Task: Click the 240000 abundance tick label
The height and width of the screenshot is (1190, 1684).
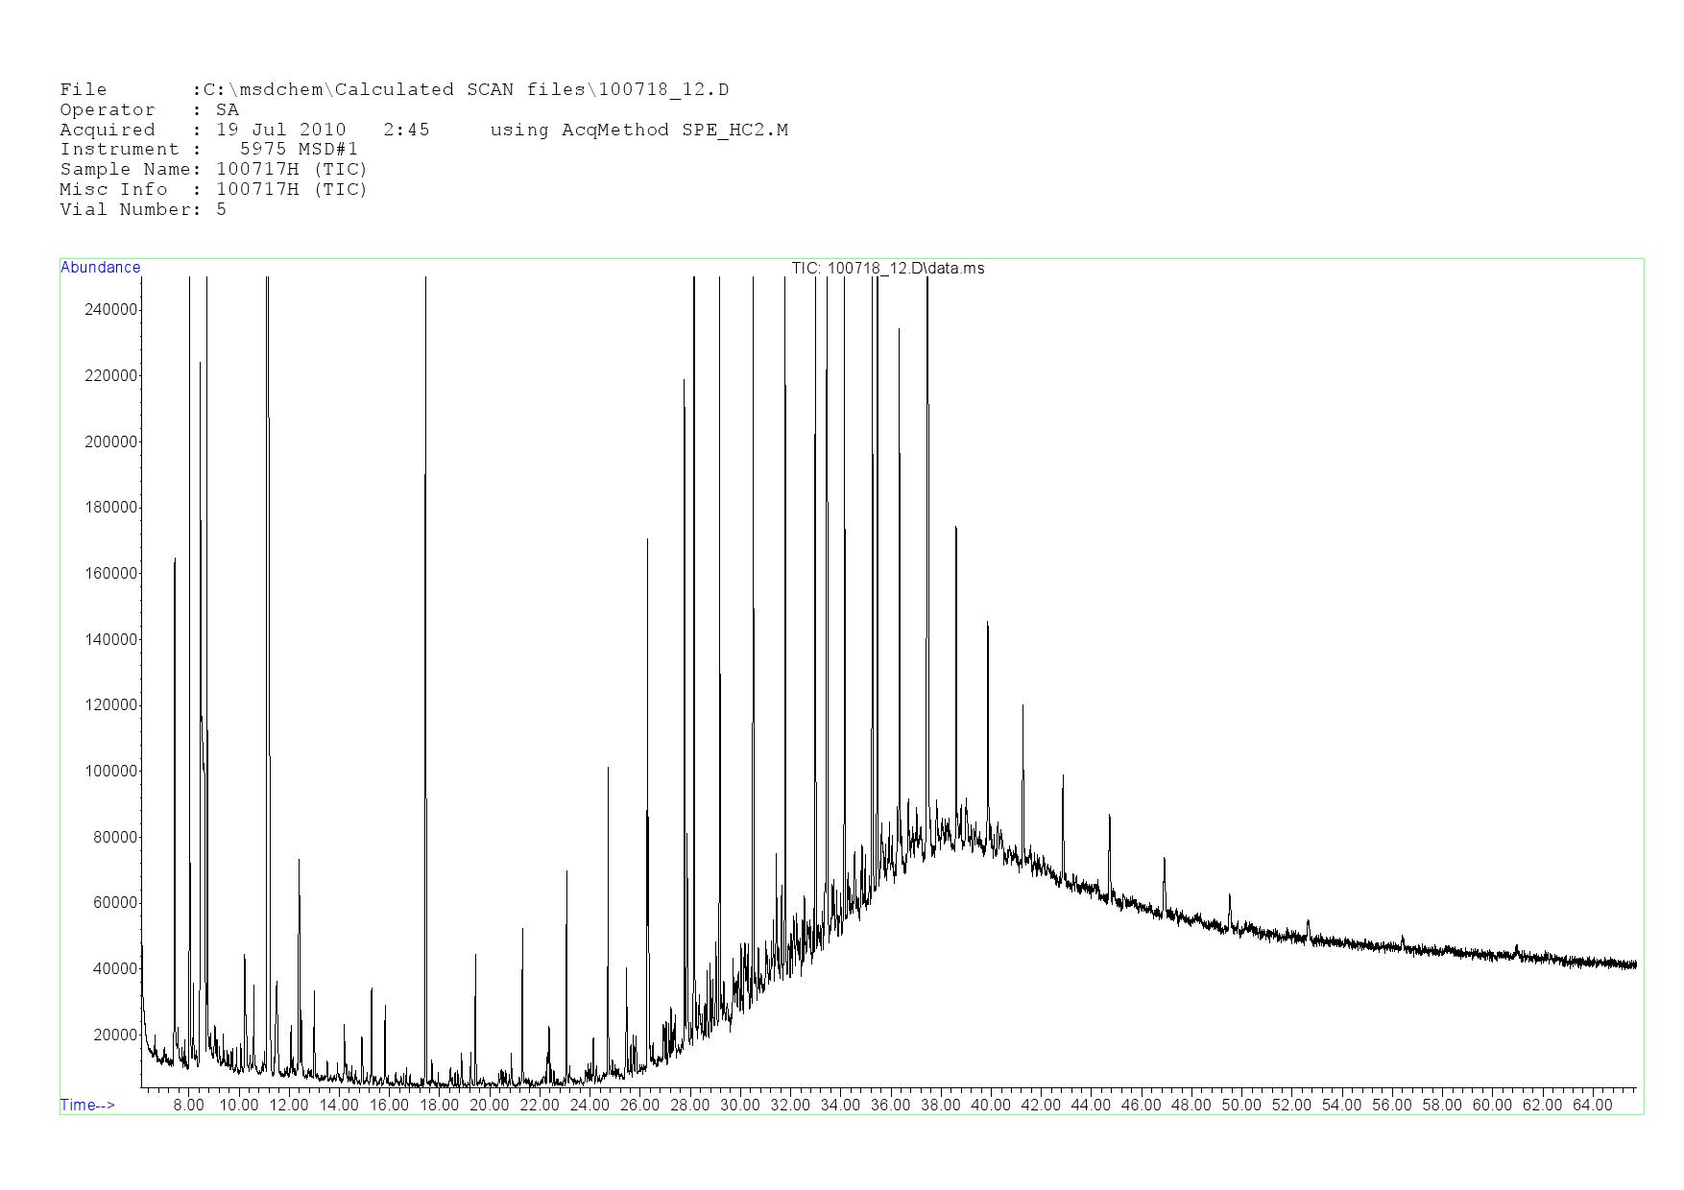Action: click(x=112, y=309)
